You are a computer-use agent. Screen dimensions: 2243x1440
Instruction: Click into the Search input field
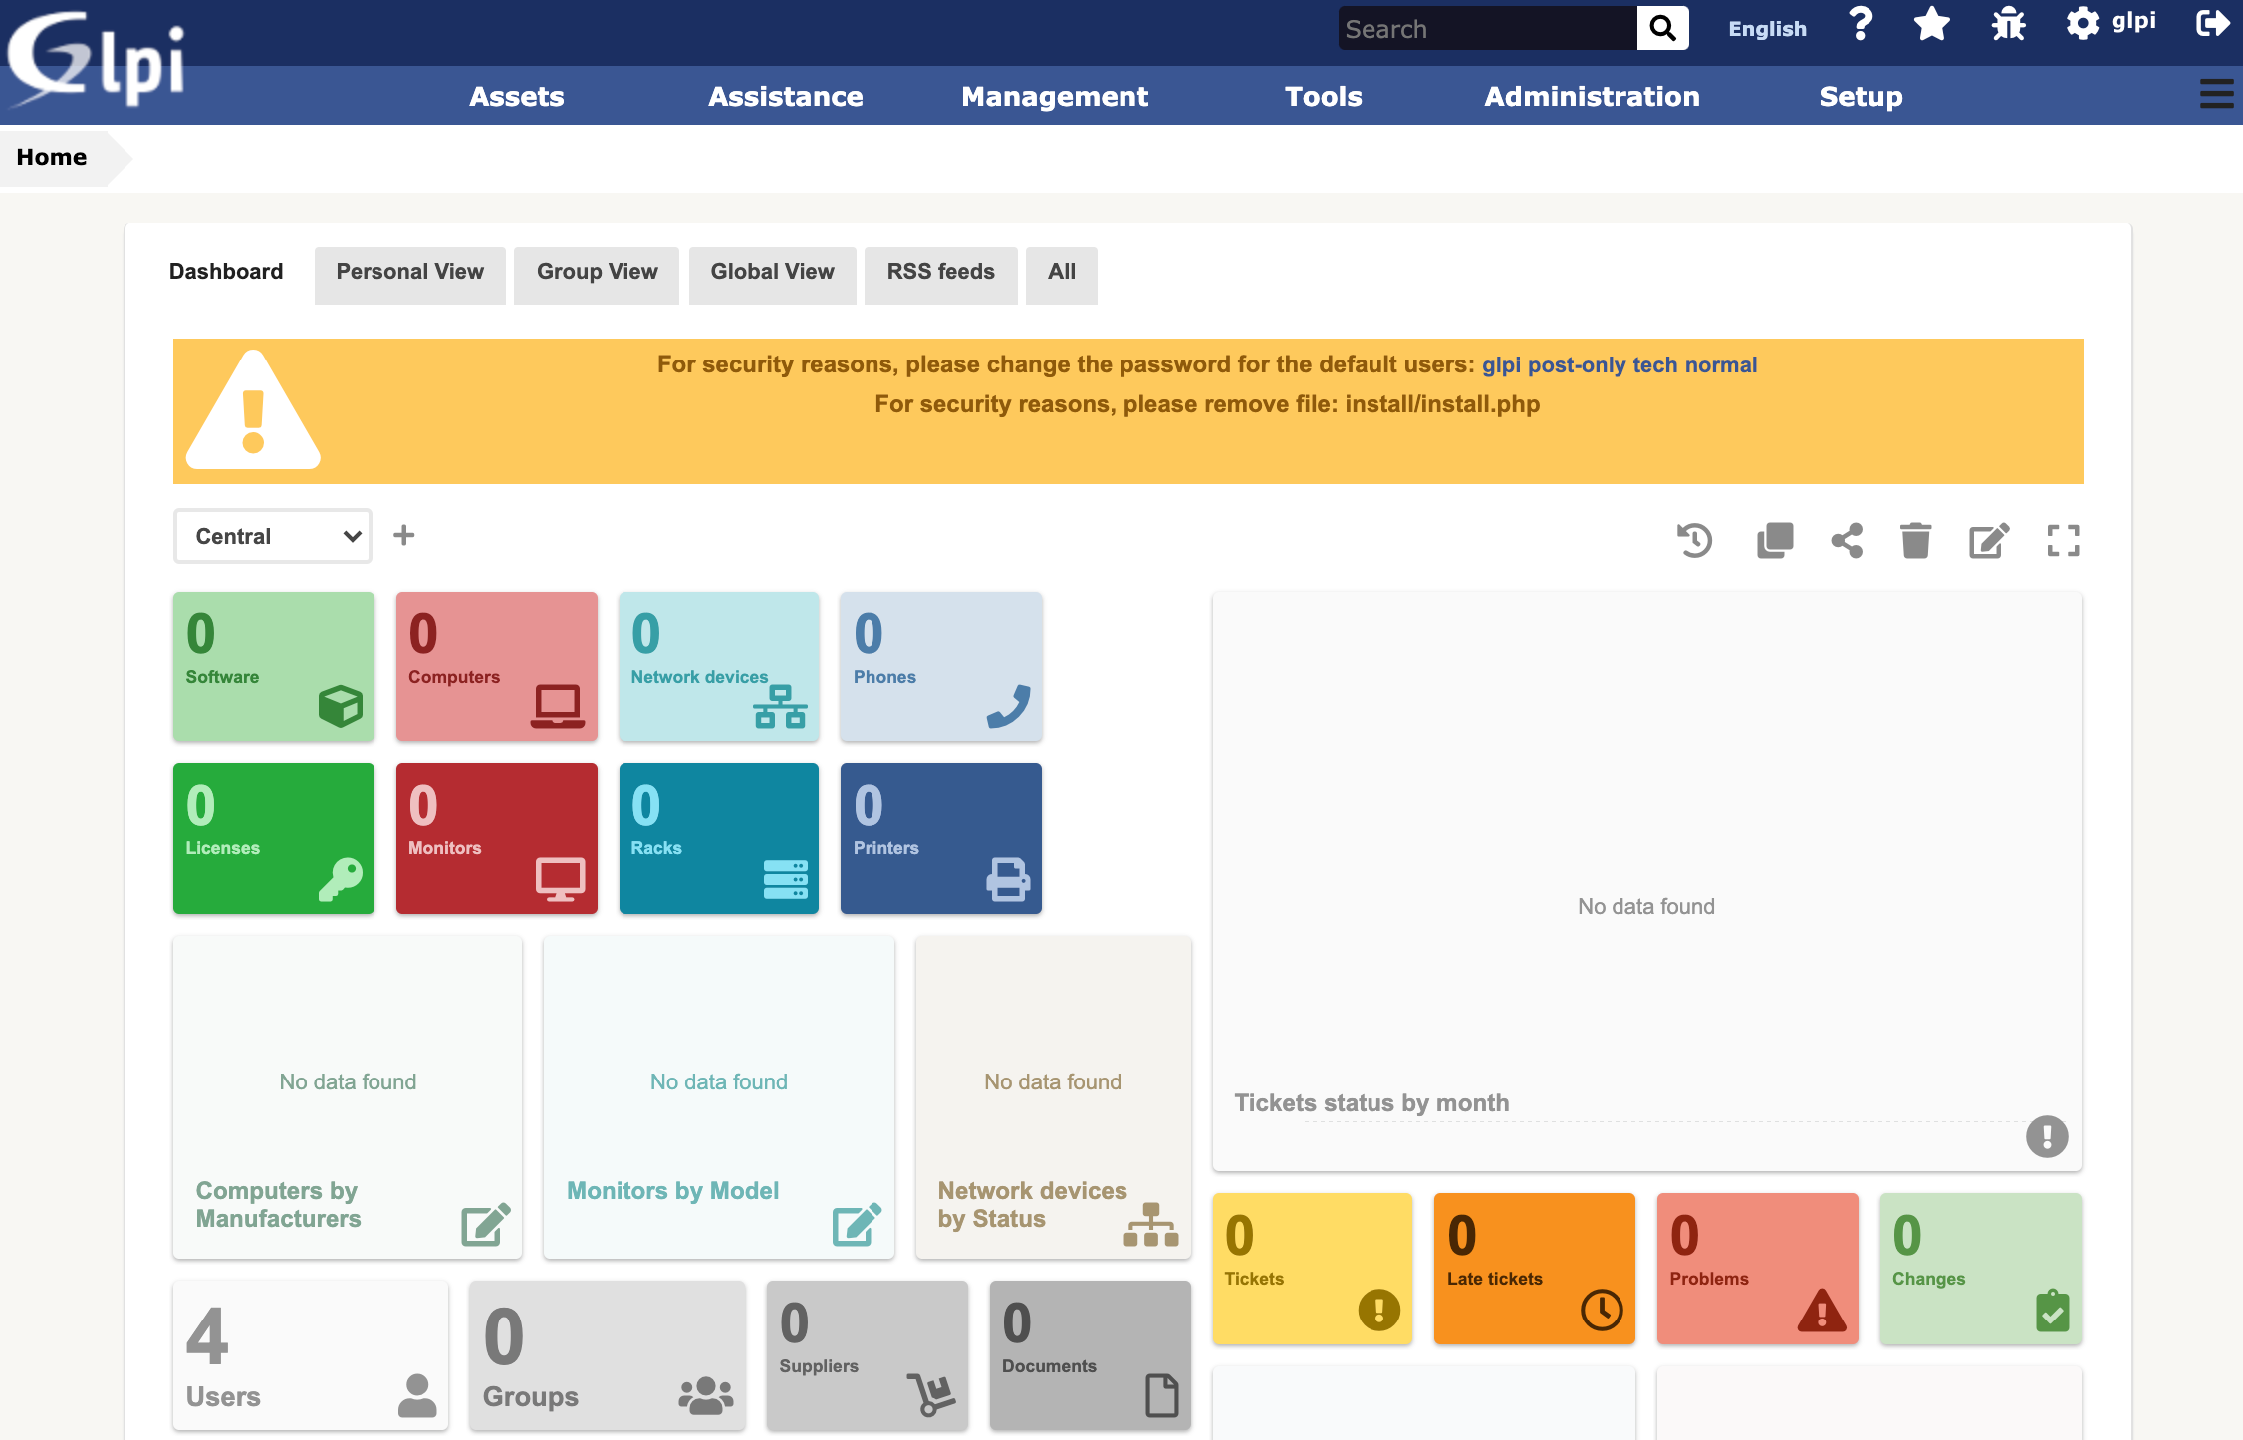(x=1486, y=29)
